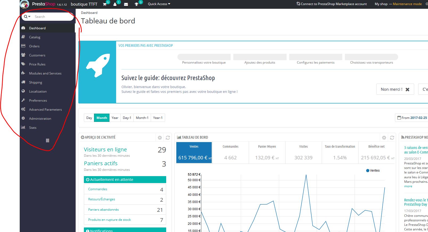This screenshot has height=232, width=428.
Task: Click the Administration gear icon
Action: click(23, 118)
